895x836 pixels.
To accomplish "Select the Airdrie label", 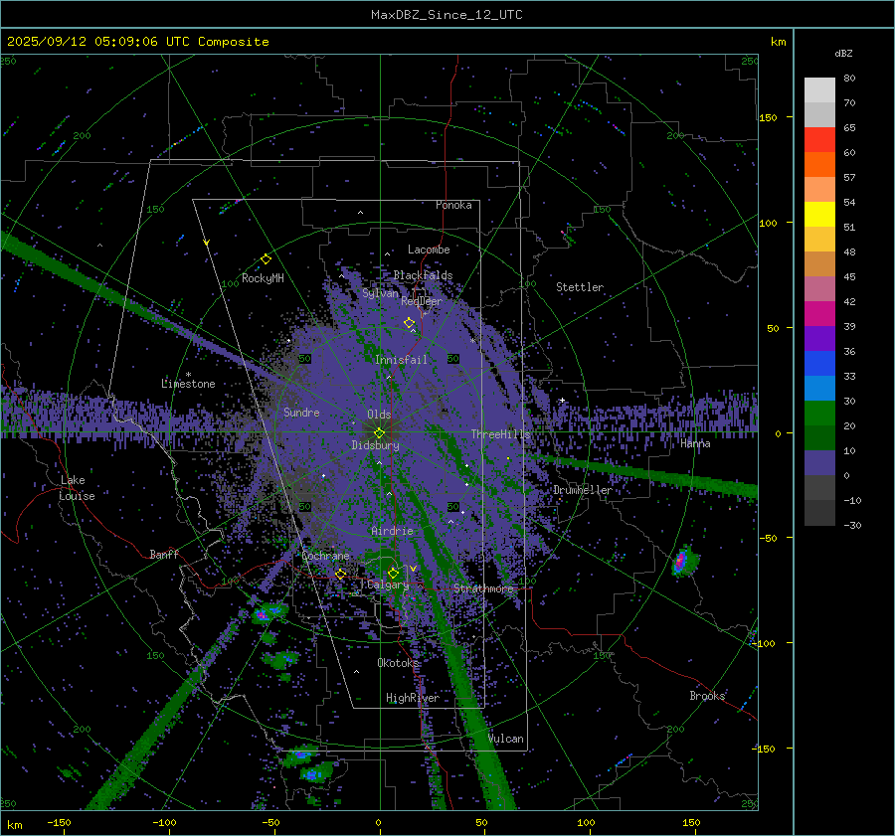I will tap(392, 531).
